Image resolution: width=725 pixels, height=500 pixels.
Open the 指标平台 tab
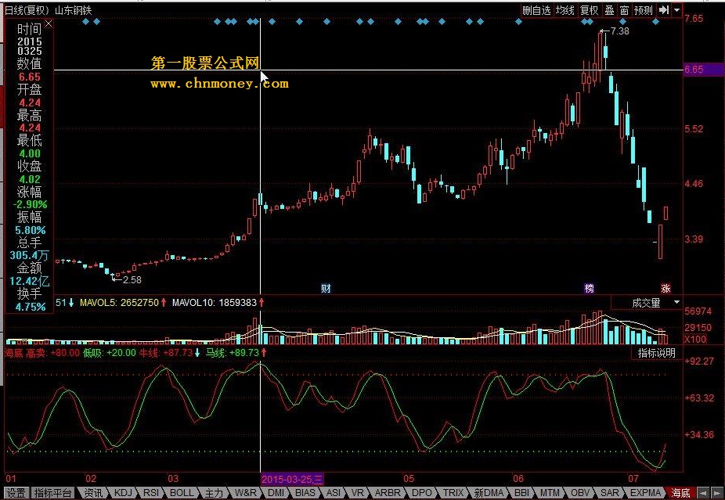(52, 493)
